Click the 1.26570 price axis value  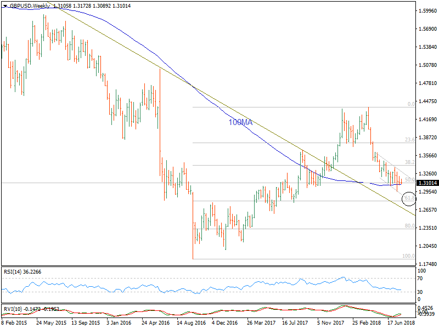427,210
